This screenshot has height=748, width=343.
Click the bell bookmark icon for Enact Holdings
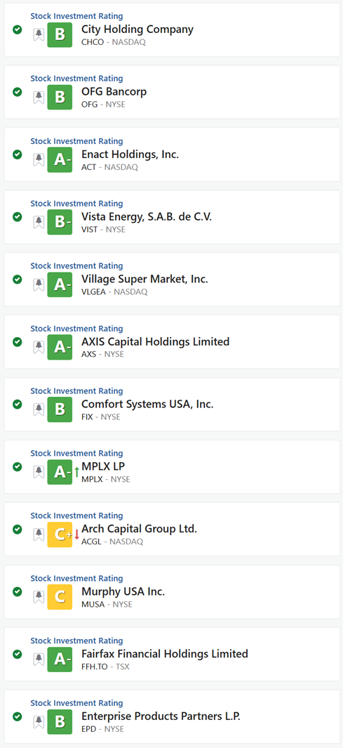point(39,160)
